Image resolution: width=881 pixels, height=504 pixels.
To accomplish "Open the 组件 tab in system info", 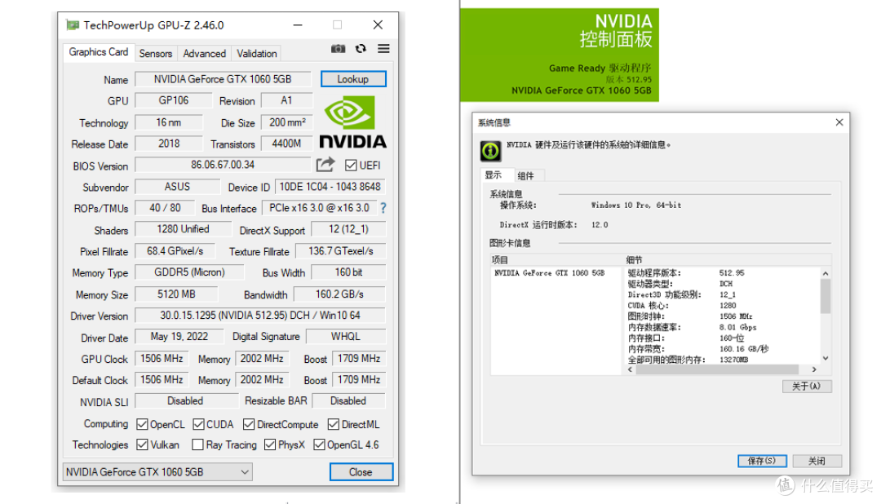I will [x=527, y=175].
